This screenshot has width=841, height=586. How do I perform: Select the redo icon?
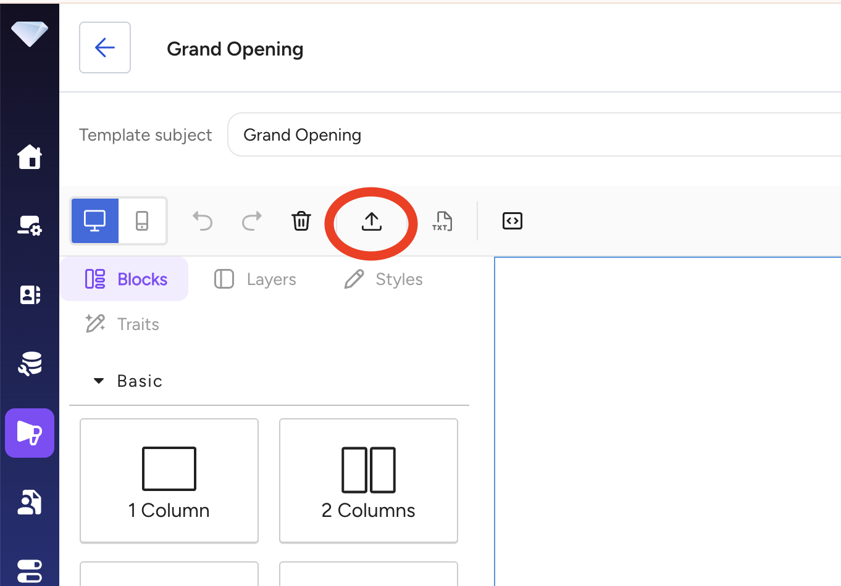(x=251, y=221)
